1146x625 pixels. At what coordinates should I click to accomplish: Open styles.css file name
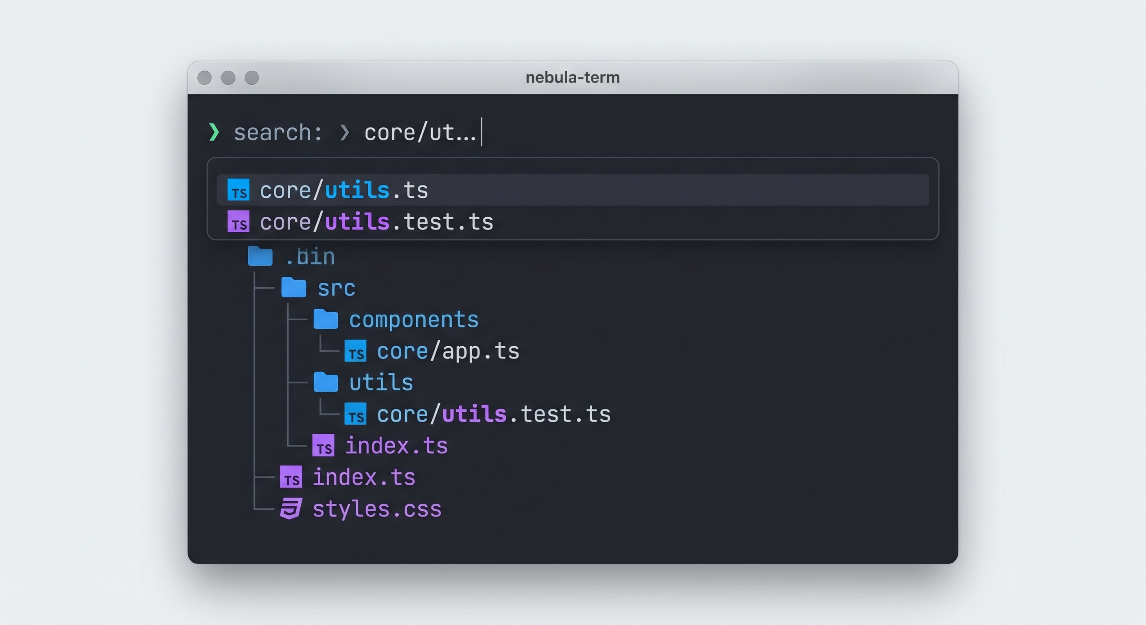[x=376, y=509]
